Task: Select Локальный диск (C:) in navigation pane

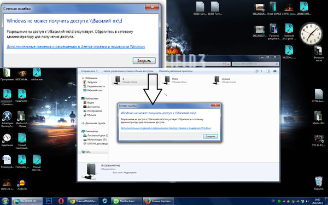Action: coord(96,136)
